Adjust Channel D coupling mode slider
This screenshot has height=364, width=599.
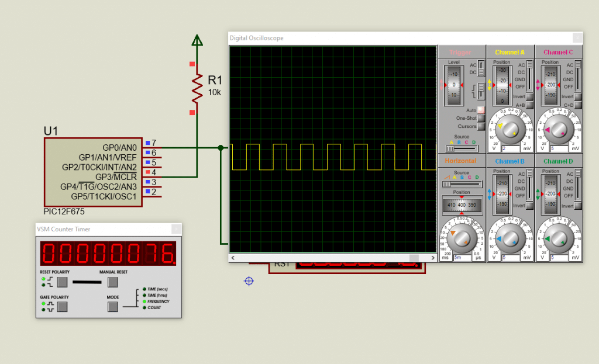578,185
